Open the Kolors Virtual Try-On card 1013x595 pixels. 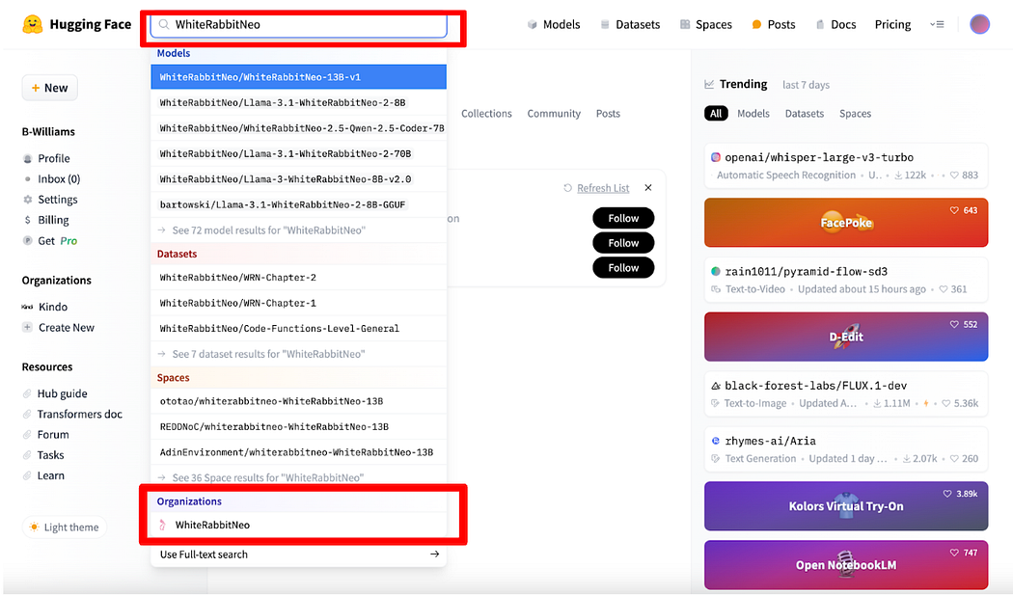coord(846,506)
